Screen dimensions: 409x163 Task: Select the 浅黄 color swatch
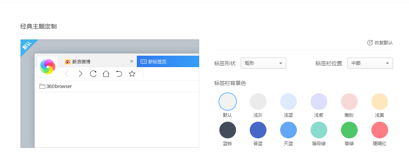point(380,102)
